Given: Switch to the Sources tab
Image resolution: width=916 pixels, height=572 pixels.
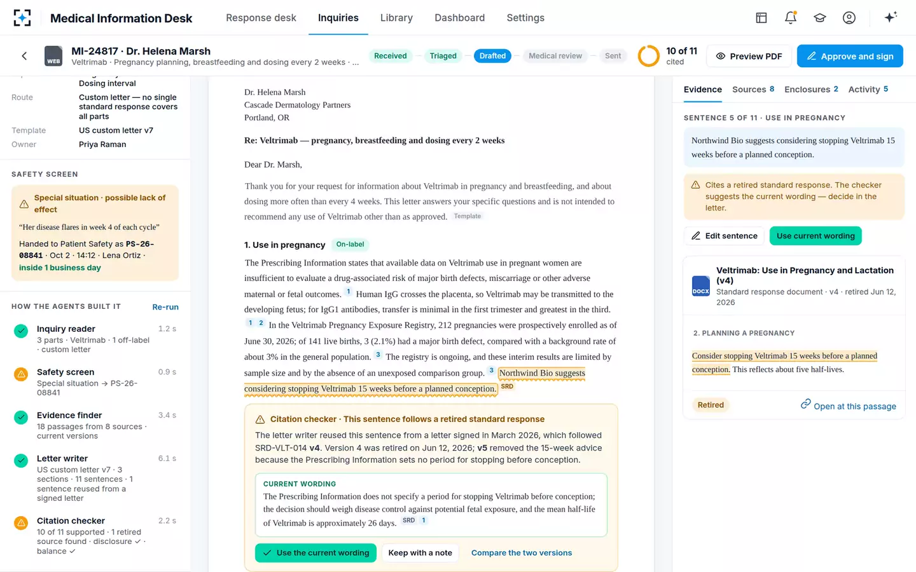Looking at the screenshot, I should coord(753,90).
